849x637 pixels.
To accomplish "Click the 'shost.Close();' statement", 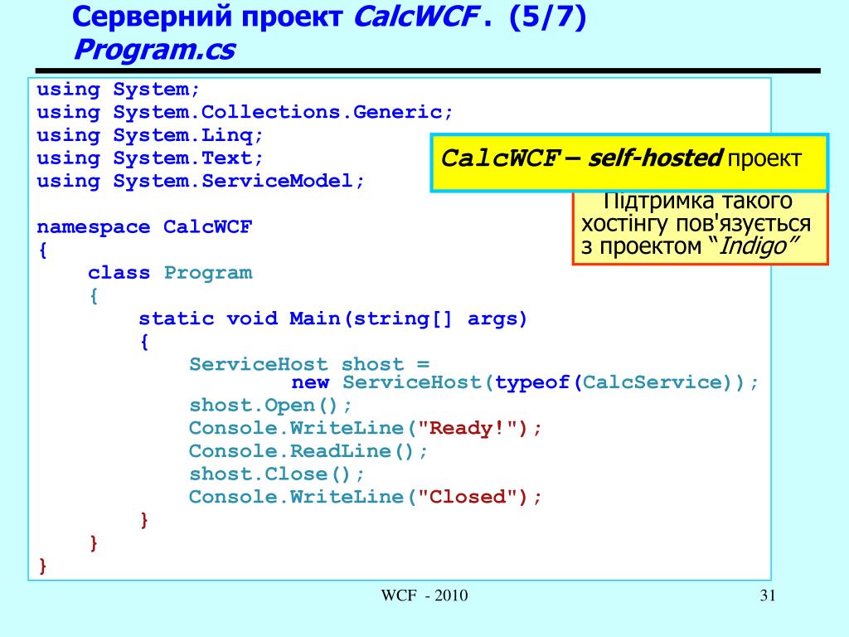I will pyautogui.click(x=276, y=474).
